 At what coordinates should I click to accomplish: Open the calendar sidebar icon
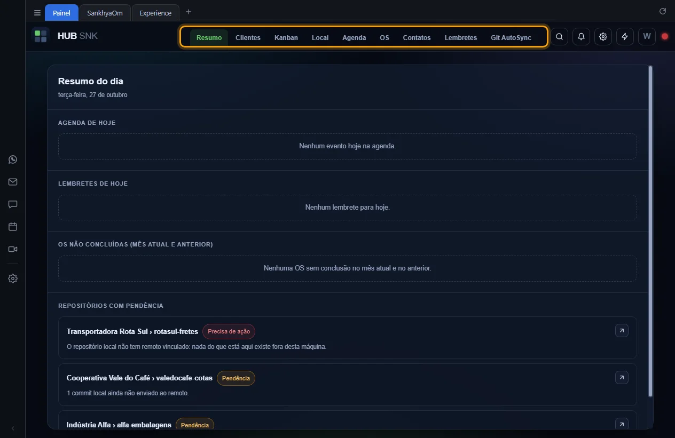point(13,227)
